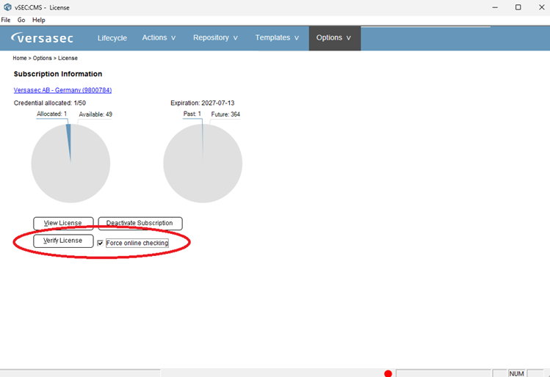Click License in the breadcrumb
550x377 pixels.
pyautogui.click(x=68, y=58)
